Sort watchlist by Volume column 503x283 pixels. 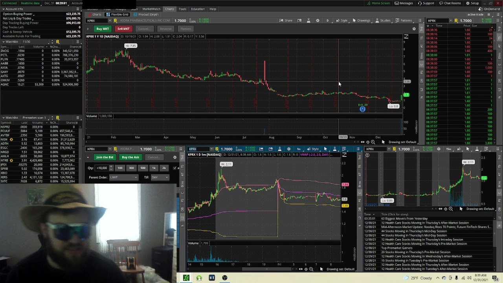38,47
